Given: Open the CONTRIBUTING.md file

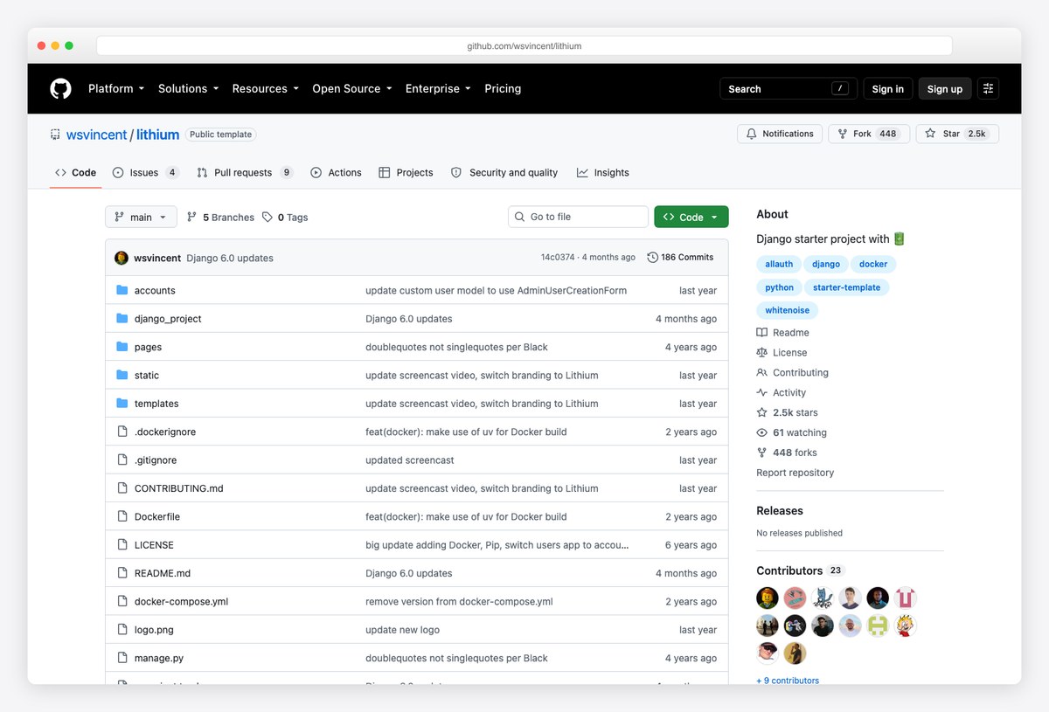Looking at the screenshot, I should point(179,488).
